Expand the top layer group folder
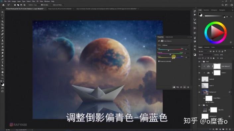Image resolution: width=234 pixels, height=131 pixels. click(x=202, y=62)
